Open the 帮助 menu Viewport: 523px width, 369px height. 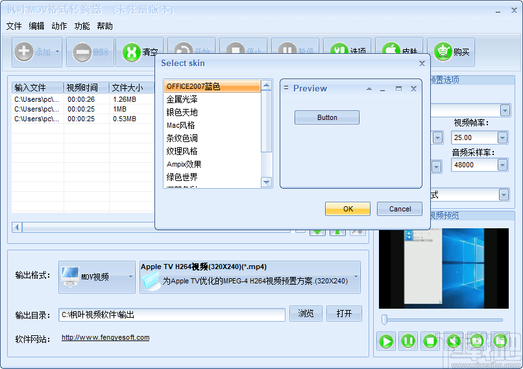pyautogui.click(x=104, y=26)
